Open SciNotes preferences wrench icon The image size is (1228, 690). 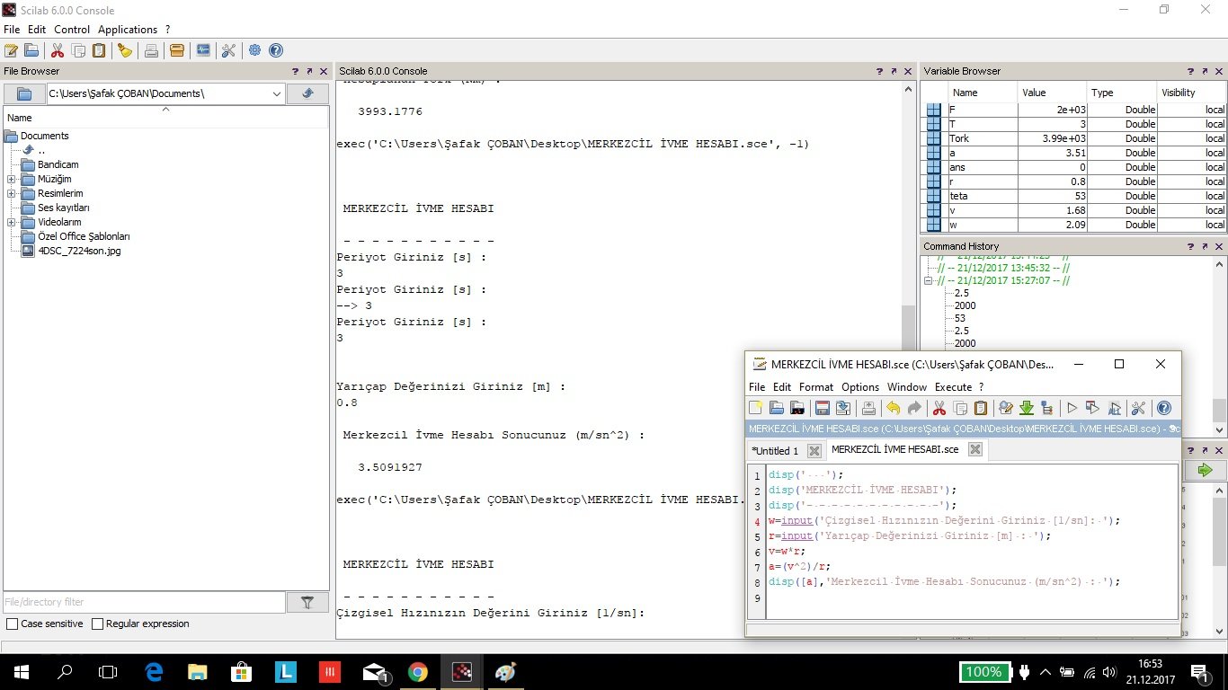coord(1138,408)
